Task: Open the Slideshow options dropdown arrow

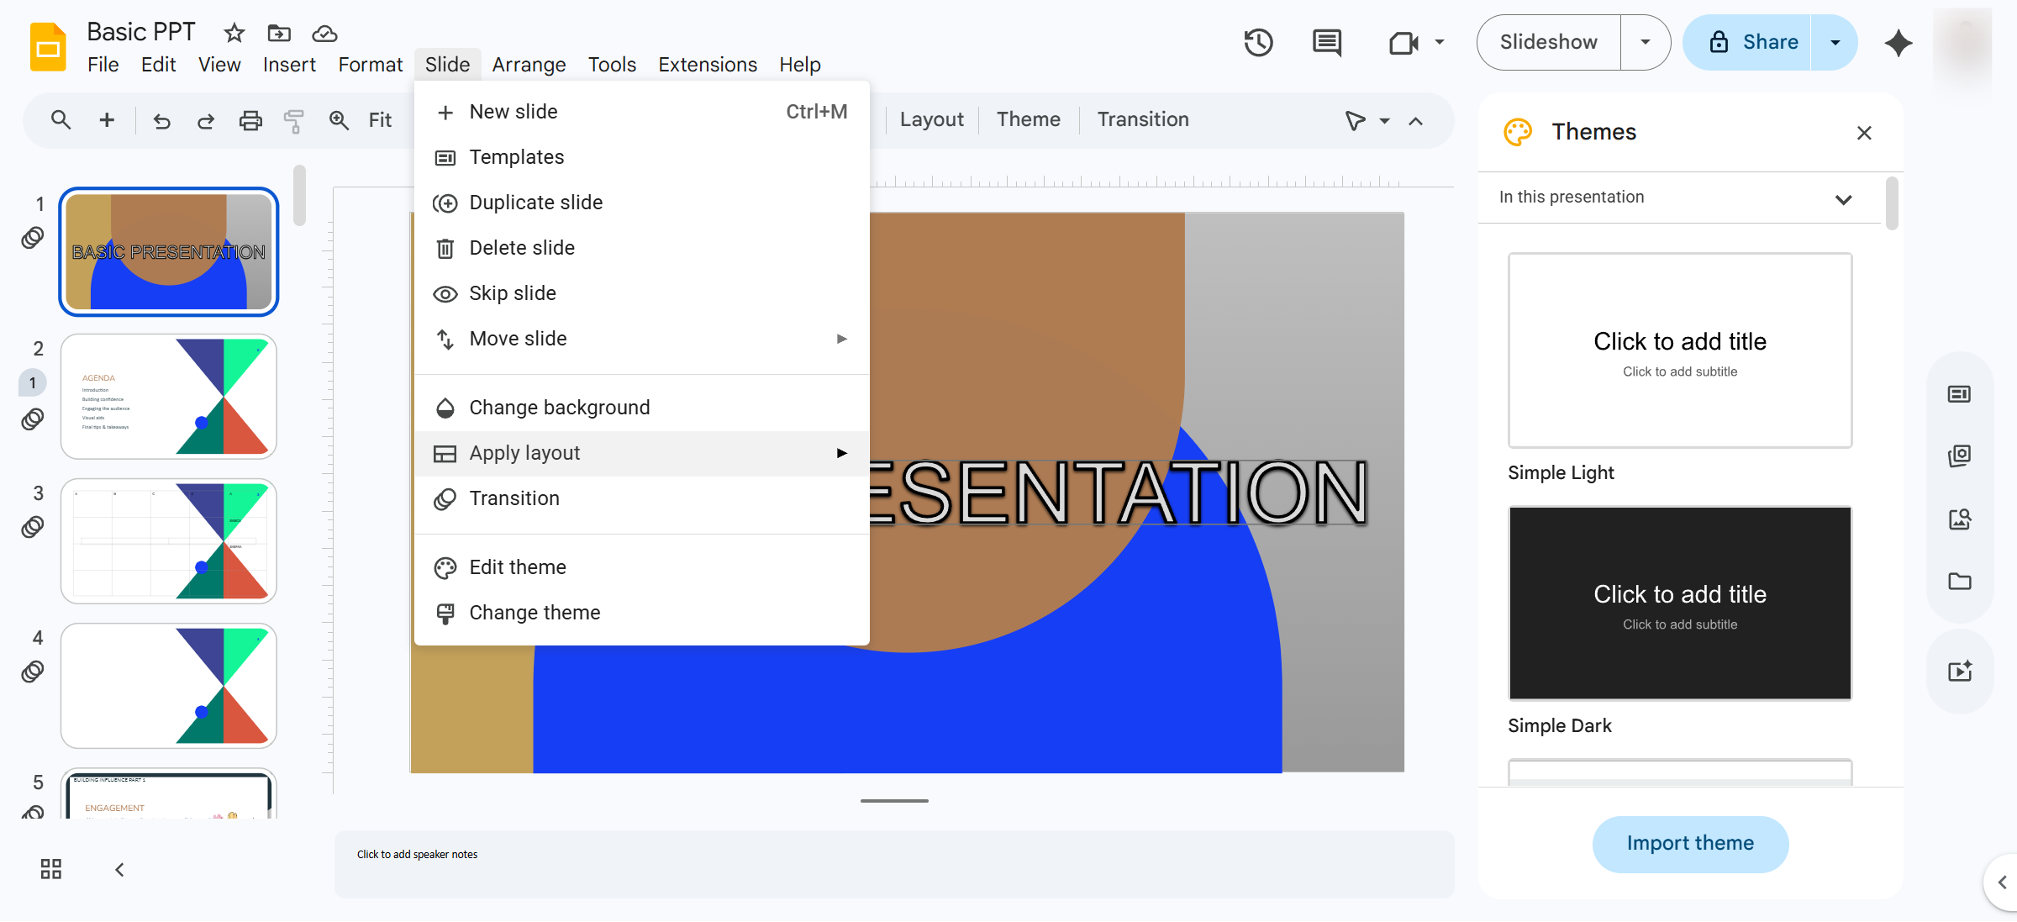Action: coord(1646,42)
